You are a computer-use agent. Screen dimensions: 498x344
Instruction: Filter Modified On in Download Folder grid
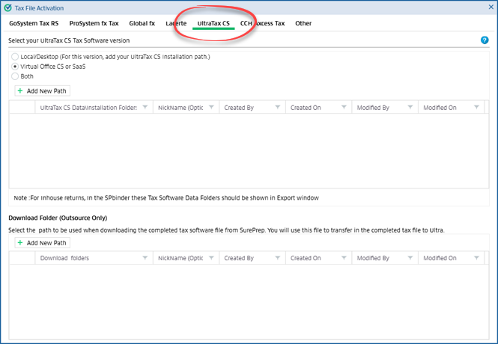point(476,258)
